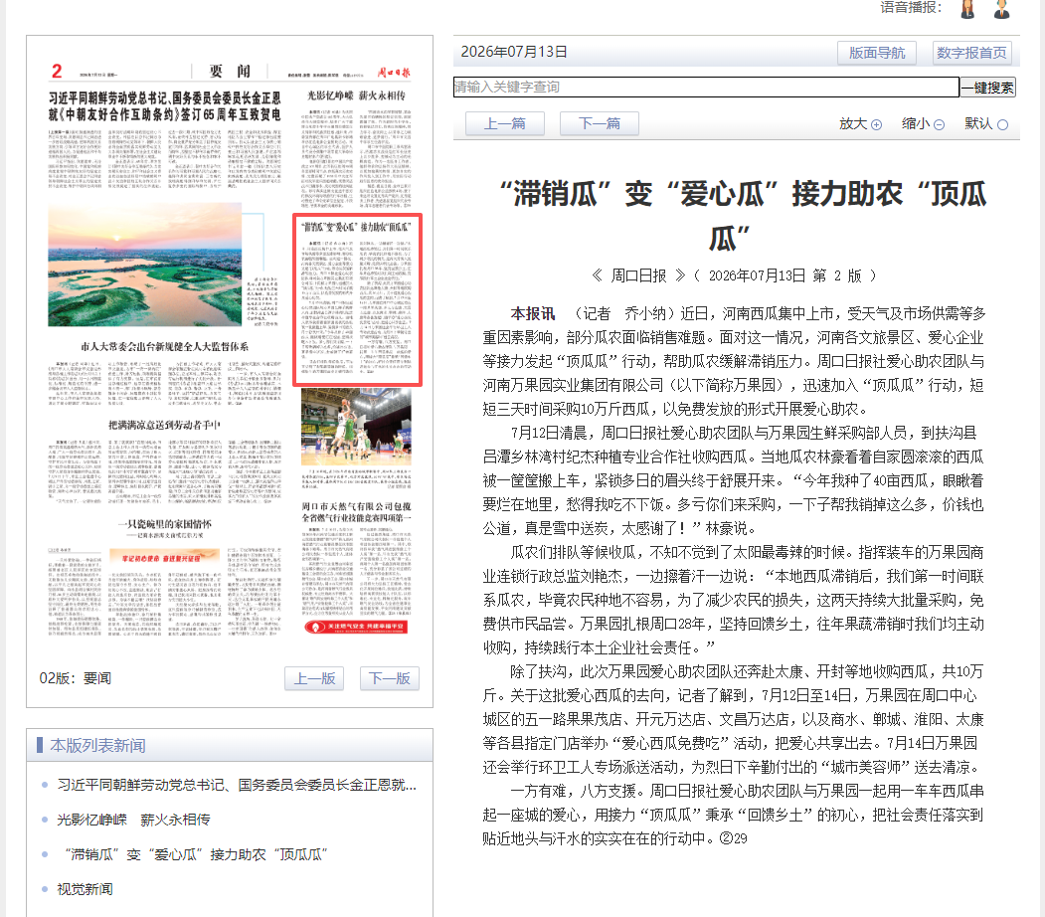This screenshot has height=917, width=1045.
Task: Open the 习近平同朝鲜劳动党总书记 news list link
Action: point(237,785)
